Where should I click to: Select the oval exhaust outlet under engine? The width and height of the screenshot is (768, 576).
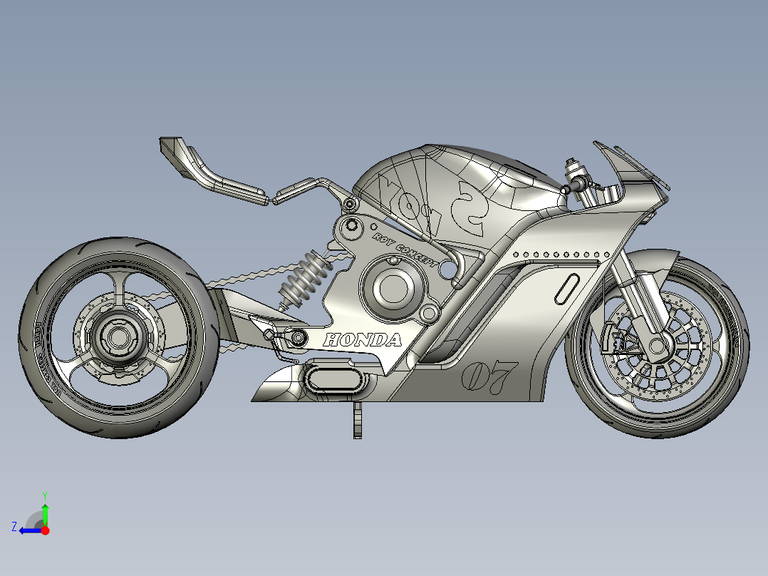point(334,381)
